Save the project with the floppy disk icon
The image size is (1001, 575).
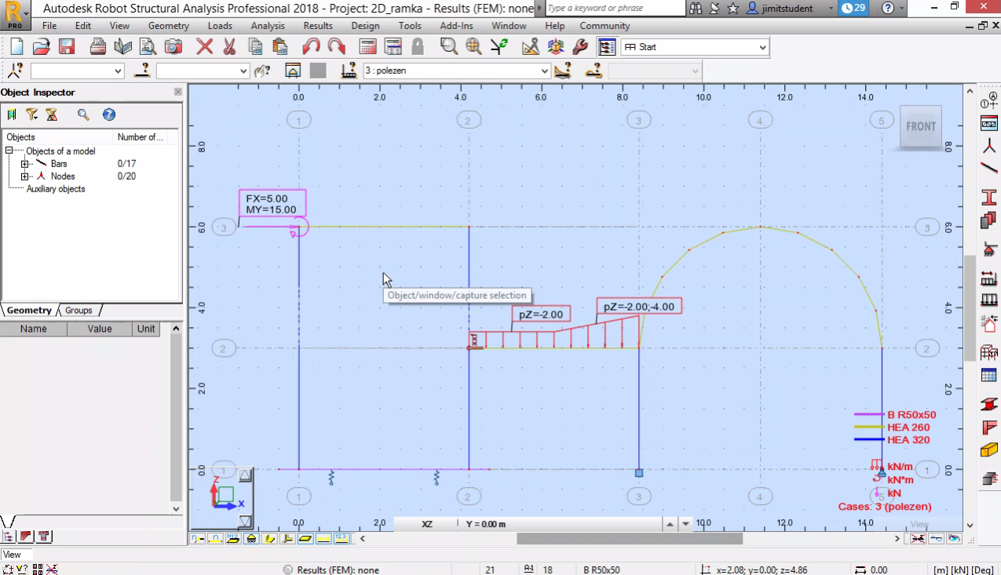point(67,46)
